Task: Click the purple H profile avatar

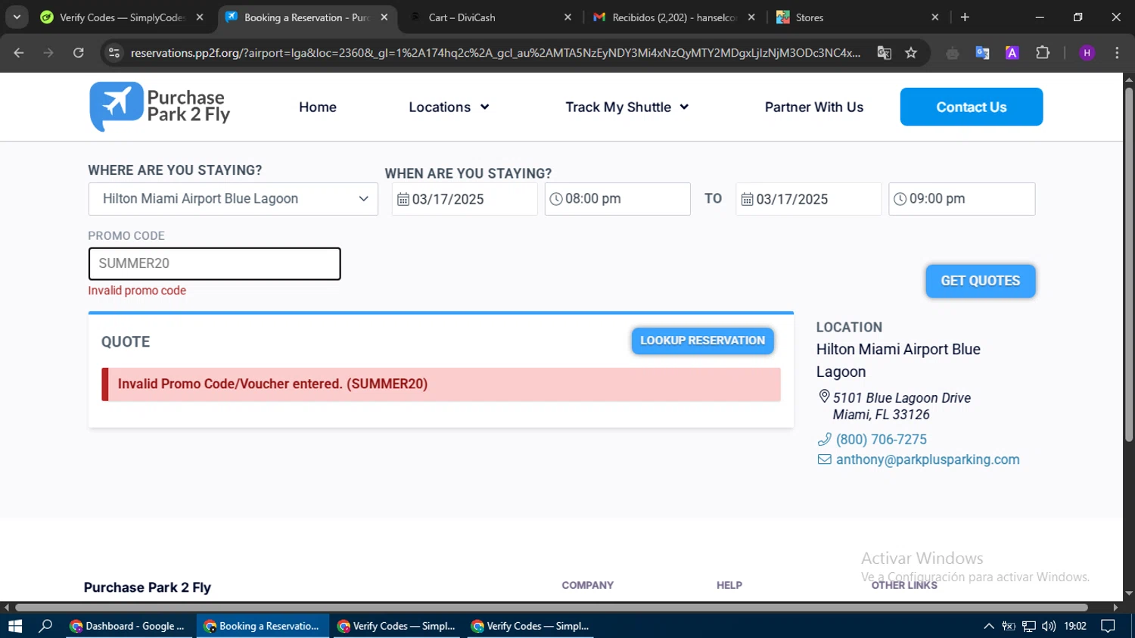Action: 1087,52
